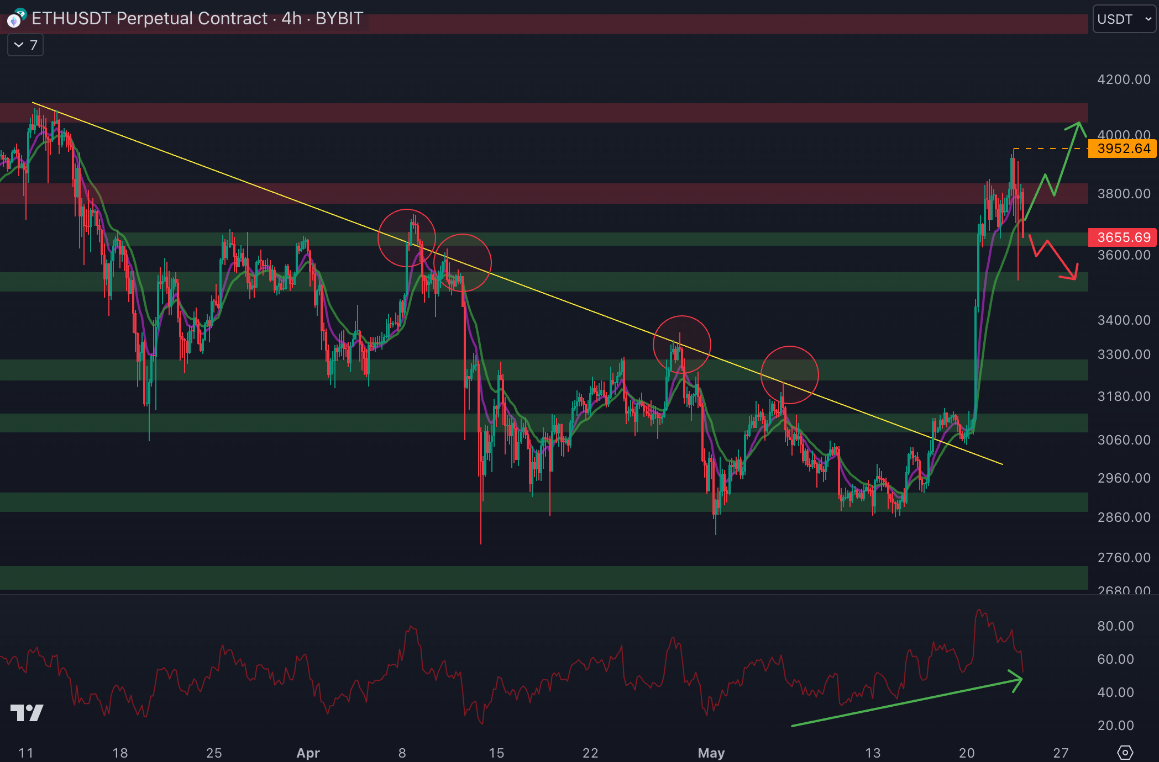Screen dimensions: 1159x762
Task: Click the May label on time axis
Action: (711, 753)
